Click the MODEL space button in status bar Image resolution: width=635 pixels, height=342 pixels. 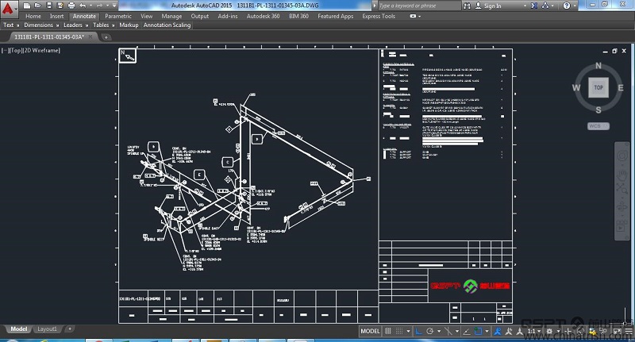[x=370, y=331]
